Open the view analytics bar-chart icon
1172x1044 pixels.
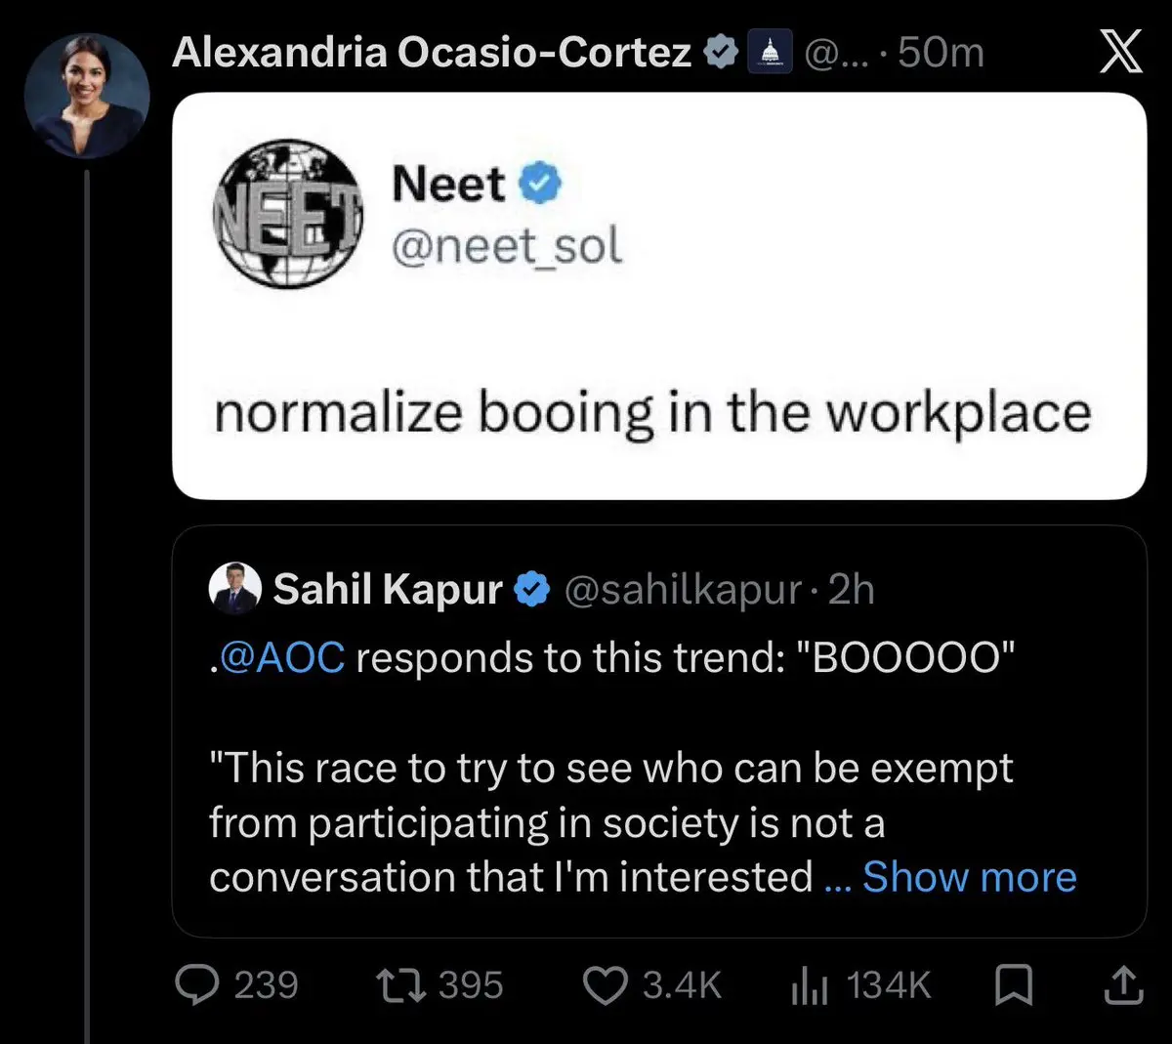(809, 984)
